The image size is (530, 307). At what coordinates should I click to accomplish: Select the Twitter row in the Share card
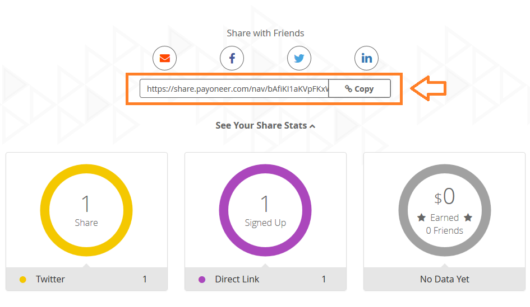click(x=86, y=279)
